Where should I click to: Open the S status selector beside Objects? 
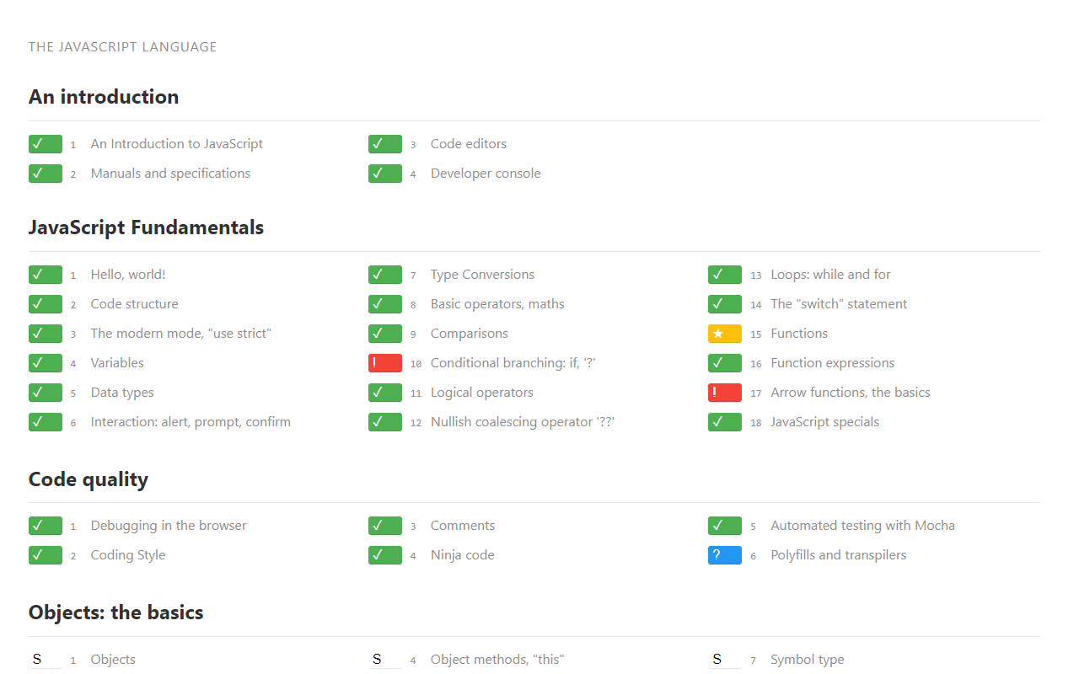tap(46, 660)
